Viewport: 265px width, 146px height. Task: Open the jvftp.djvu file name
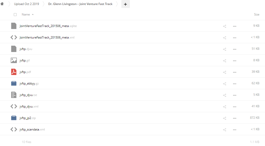click(26, 49)
